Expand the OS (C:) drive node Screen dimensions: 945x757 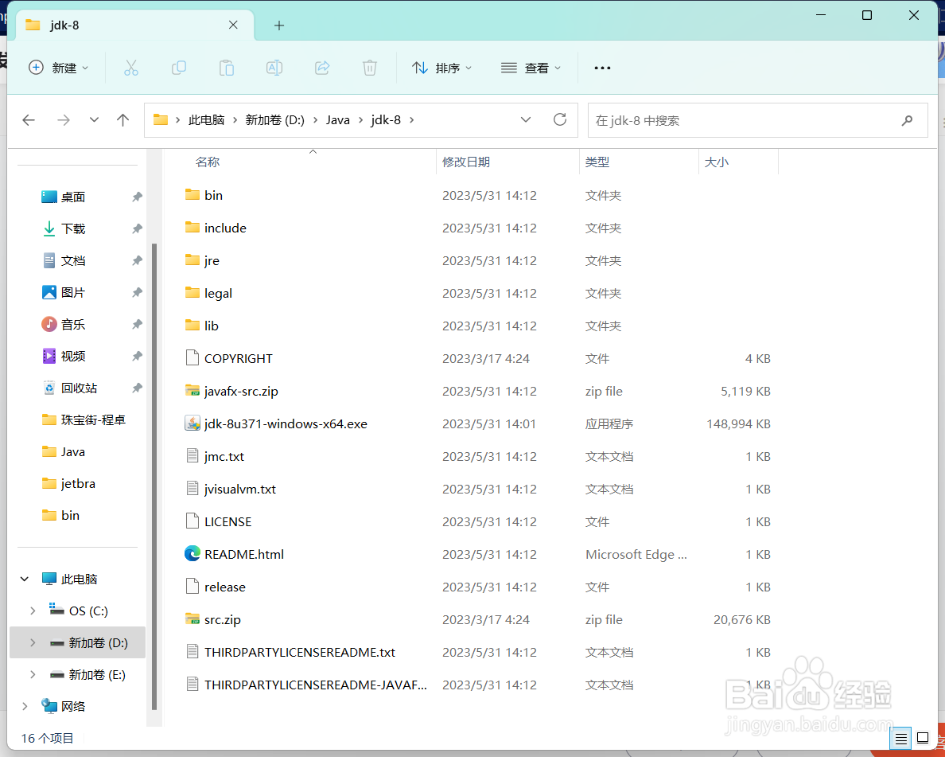click(x=33, y=611)
